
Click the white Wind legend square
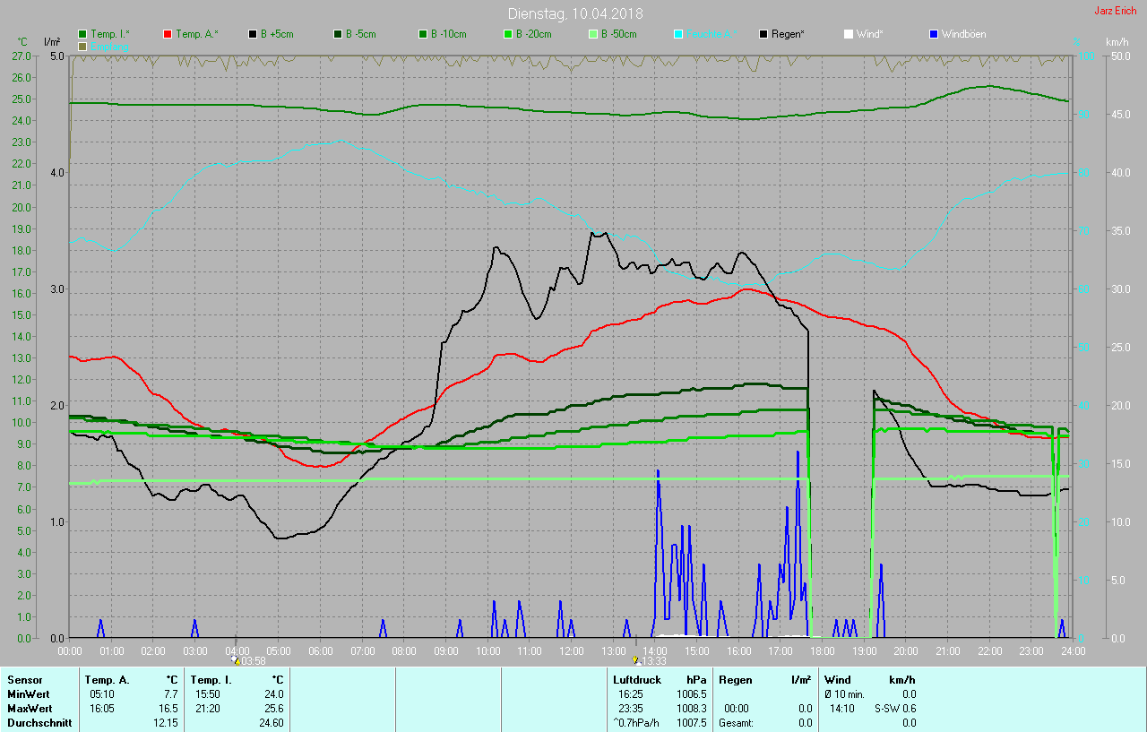[x=849, y=34]
